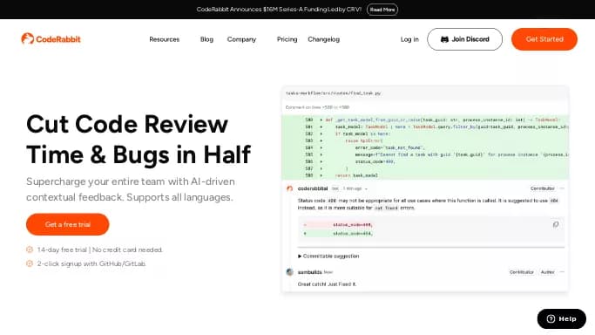The height and width of the screenshot is (335, 595).
Task: View the Changelog page
Action: 324,39
